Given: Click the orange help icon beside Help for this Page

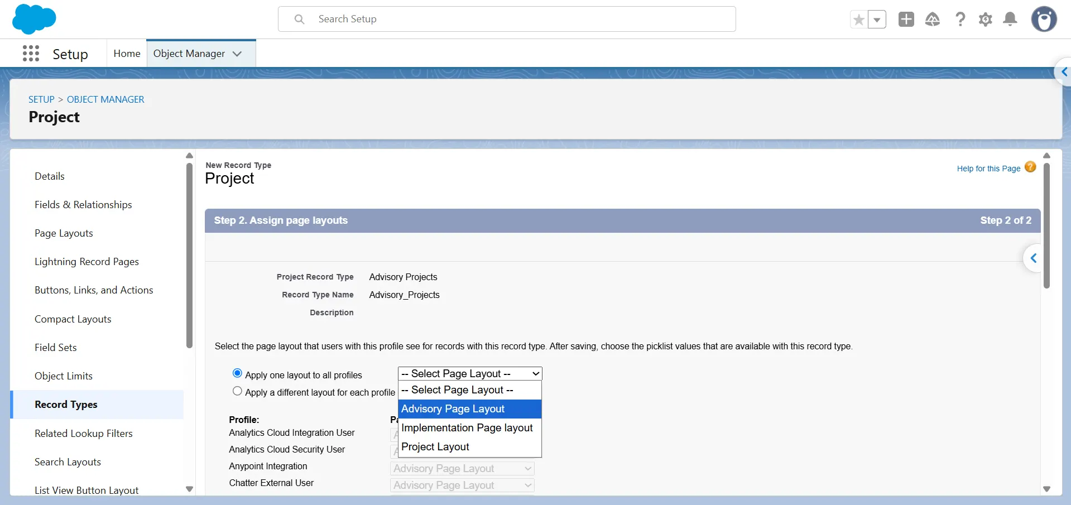Looking at the screenshot, I should (x=1030, y=167).
